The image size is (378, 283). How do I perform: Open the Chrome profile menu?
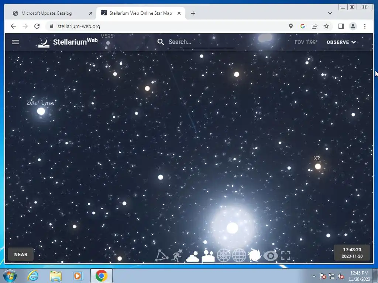click(x=353, y=26)
